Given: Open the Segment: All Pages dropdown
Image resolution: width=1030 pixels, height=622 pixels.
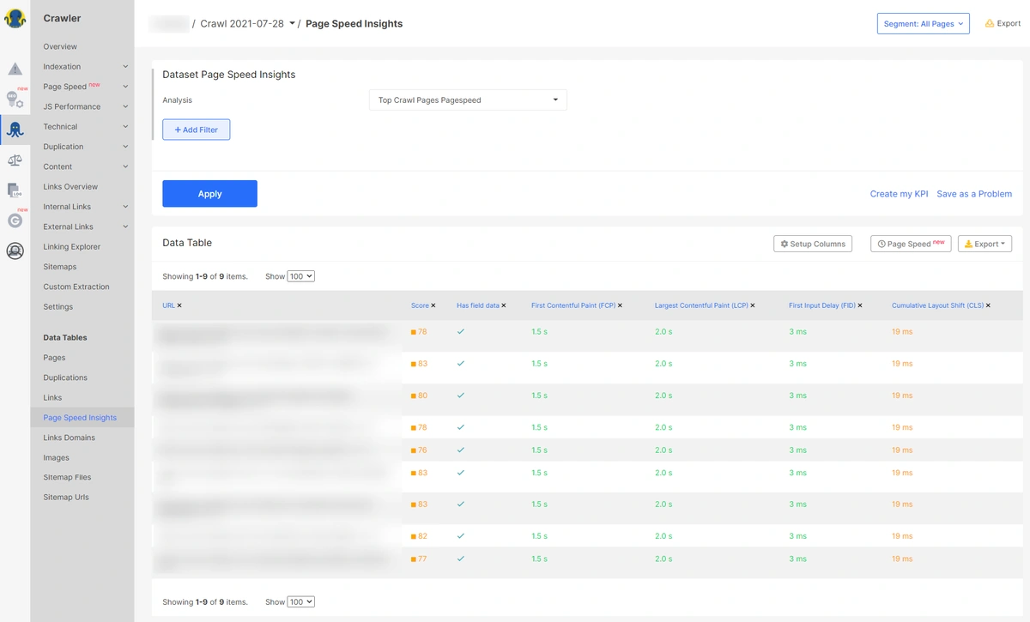Looking at the screenshot, I should (923, 23).
